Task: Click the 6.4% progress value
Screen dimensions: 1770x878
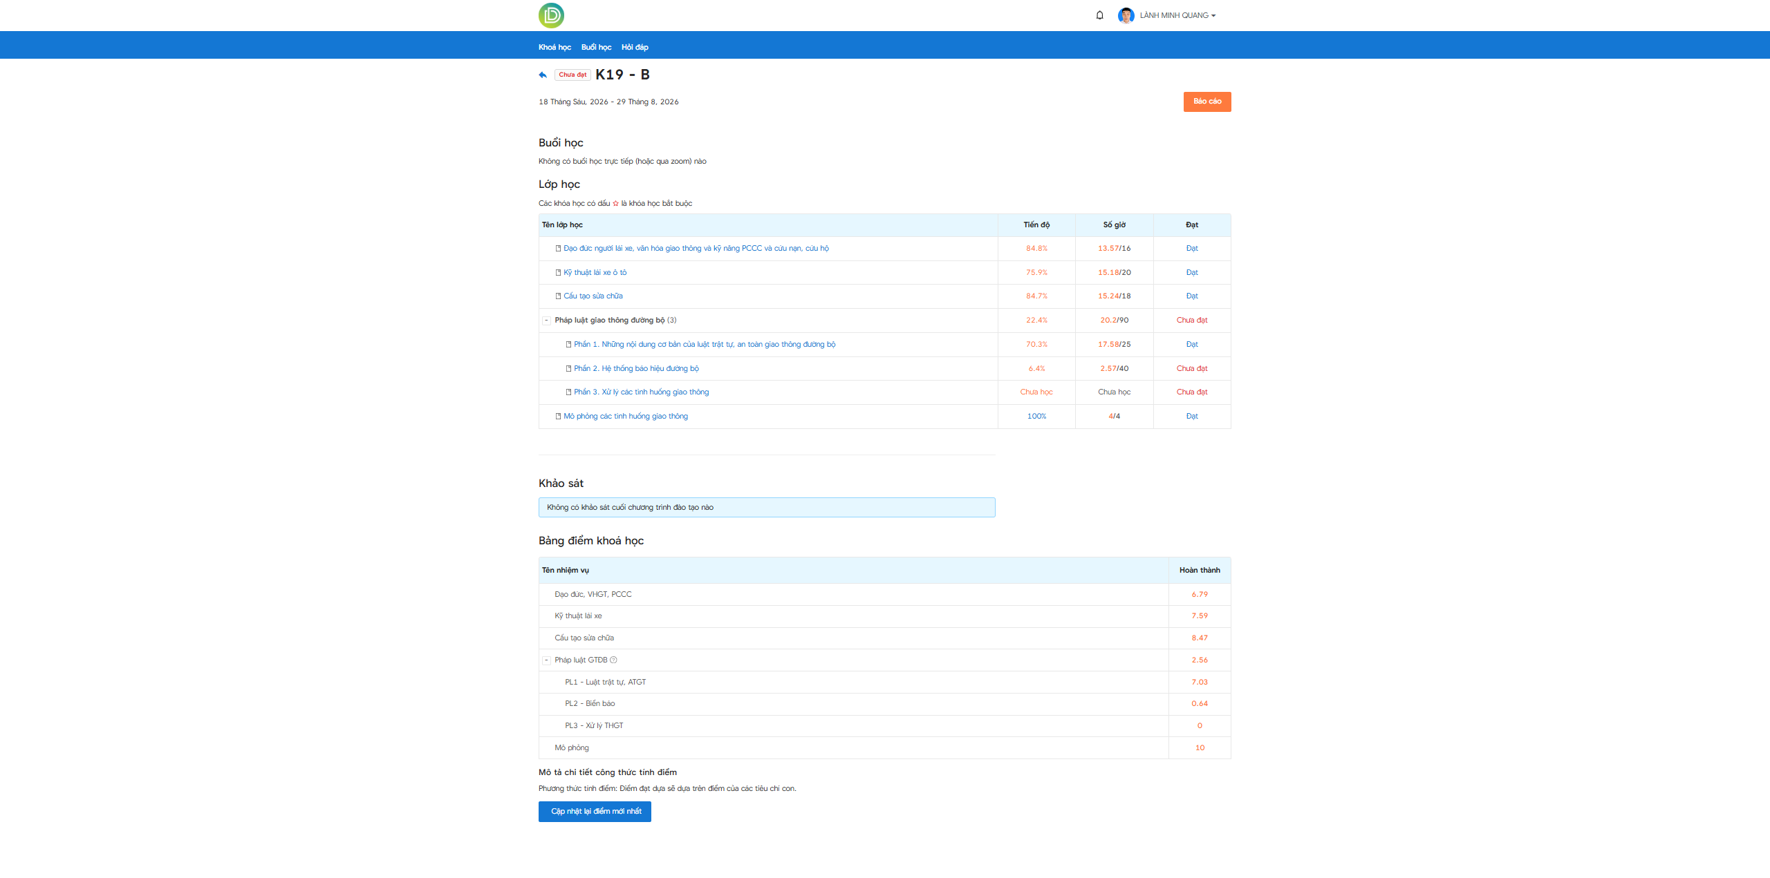Action: pos(1036,369)
